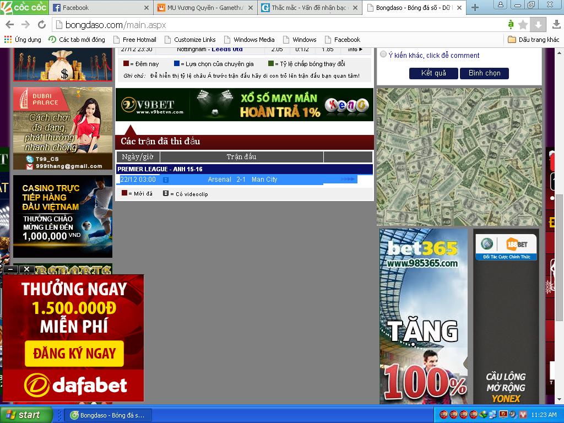
Task: Bookmark this page with the star icon
Action: [523, 24]
